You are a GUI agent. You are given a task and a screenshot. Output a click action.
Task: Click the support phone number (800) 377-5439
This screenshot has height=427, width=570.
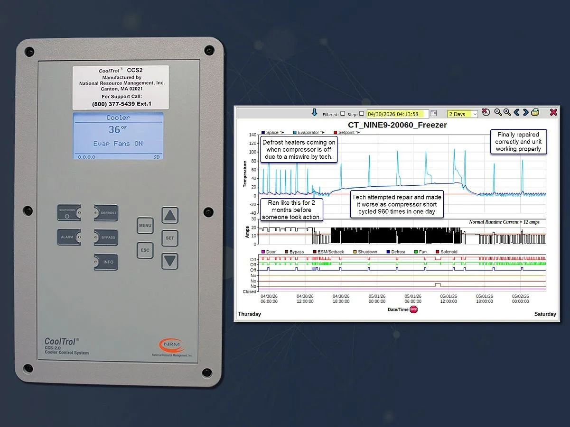click(x=121, y=104)
